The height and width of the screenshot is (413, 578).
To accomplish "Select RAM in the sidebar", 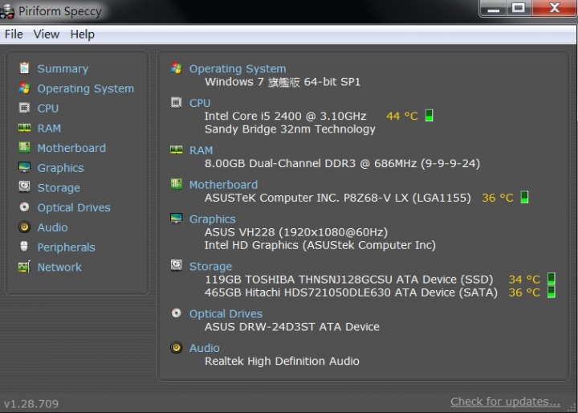I will pyautogui.click(x=49, y=128).
